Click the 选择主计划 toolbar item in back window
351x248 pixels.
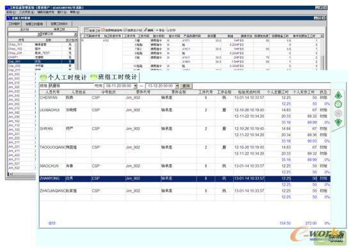[x=133, y=30]
